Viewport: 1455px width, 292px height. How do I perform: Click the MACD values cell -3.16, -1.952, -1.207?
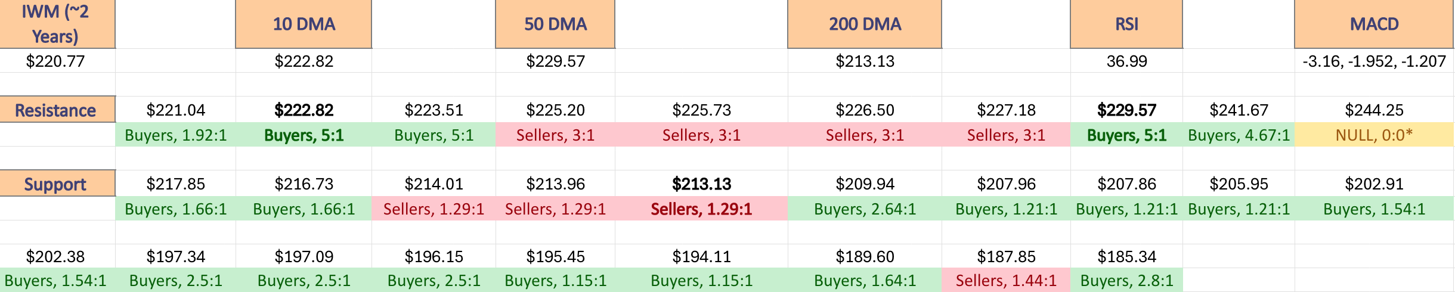pos(1374,61)
